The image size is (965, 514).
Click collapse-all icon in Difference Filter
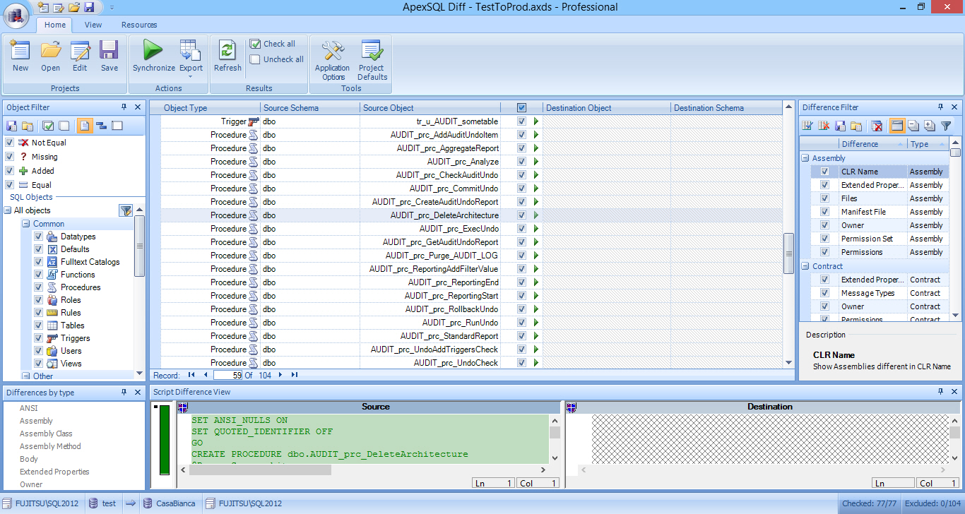coord(913,126)
